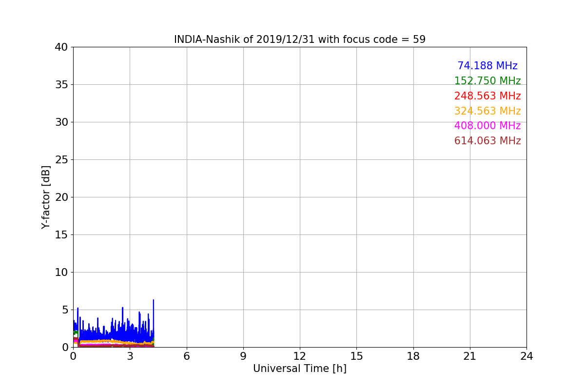Select the 408.000 MHz legend label

tap(487, 126)
